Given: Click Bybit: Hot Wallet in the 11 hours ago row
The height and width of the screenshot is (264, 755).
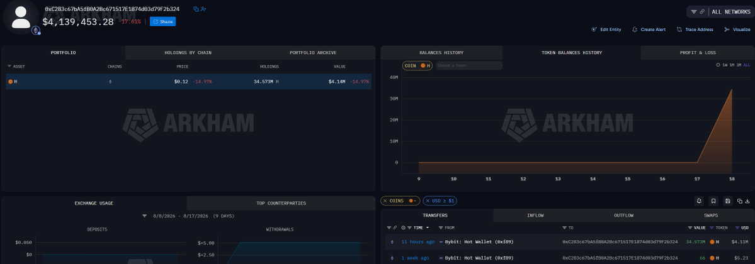Looking at the screenshot, I should (479, 241).
